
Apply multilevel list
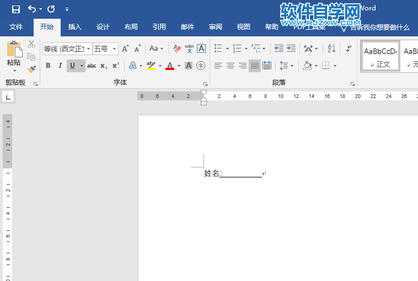tap(256, 48)
